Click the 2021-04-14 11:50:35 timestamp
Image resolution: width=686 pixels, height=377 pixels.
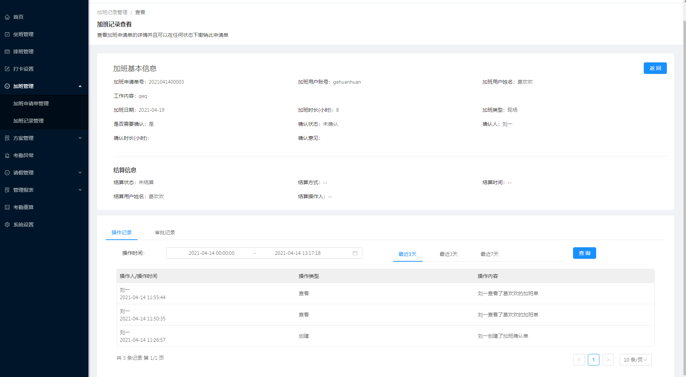[143, 319]
